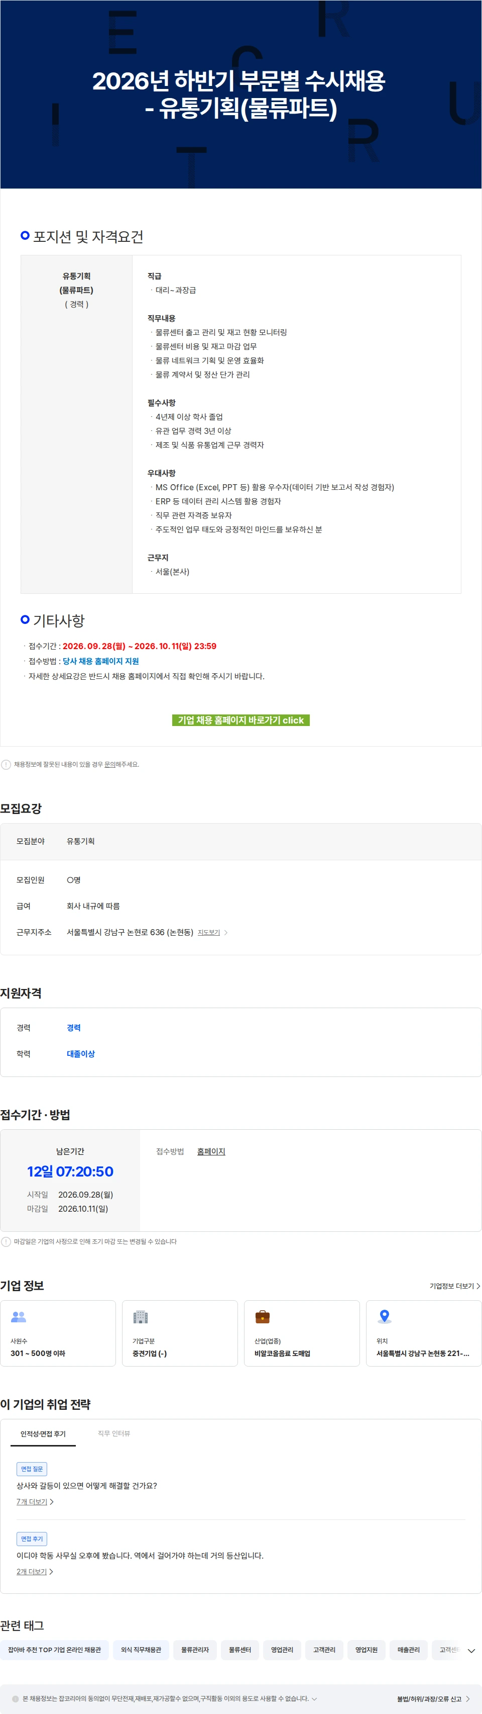Click the arrow after 오류 신고
Viewport: 482px width, 1714px height.
coord(467,1699)
